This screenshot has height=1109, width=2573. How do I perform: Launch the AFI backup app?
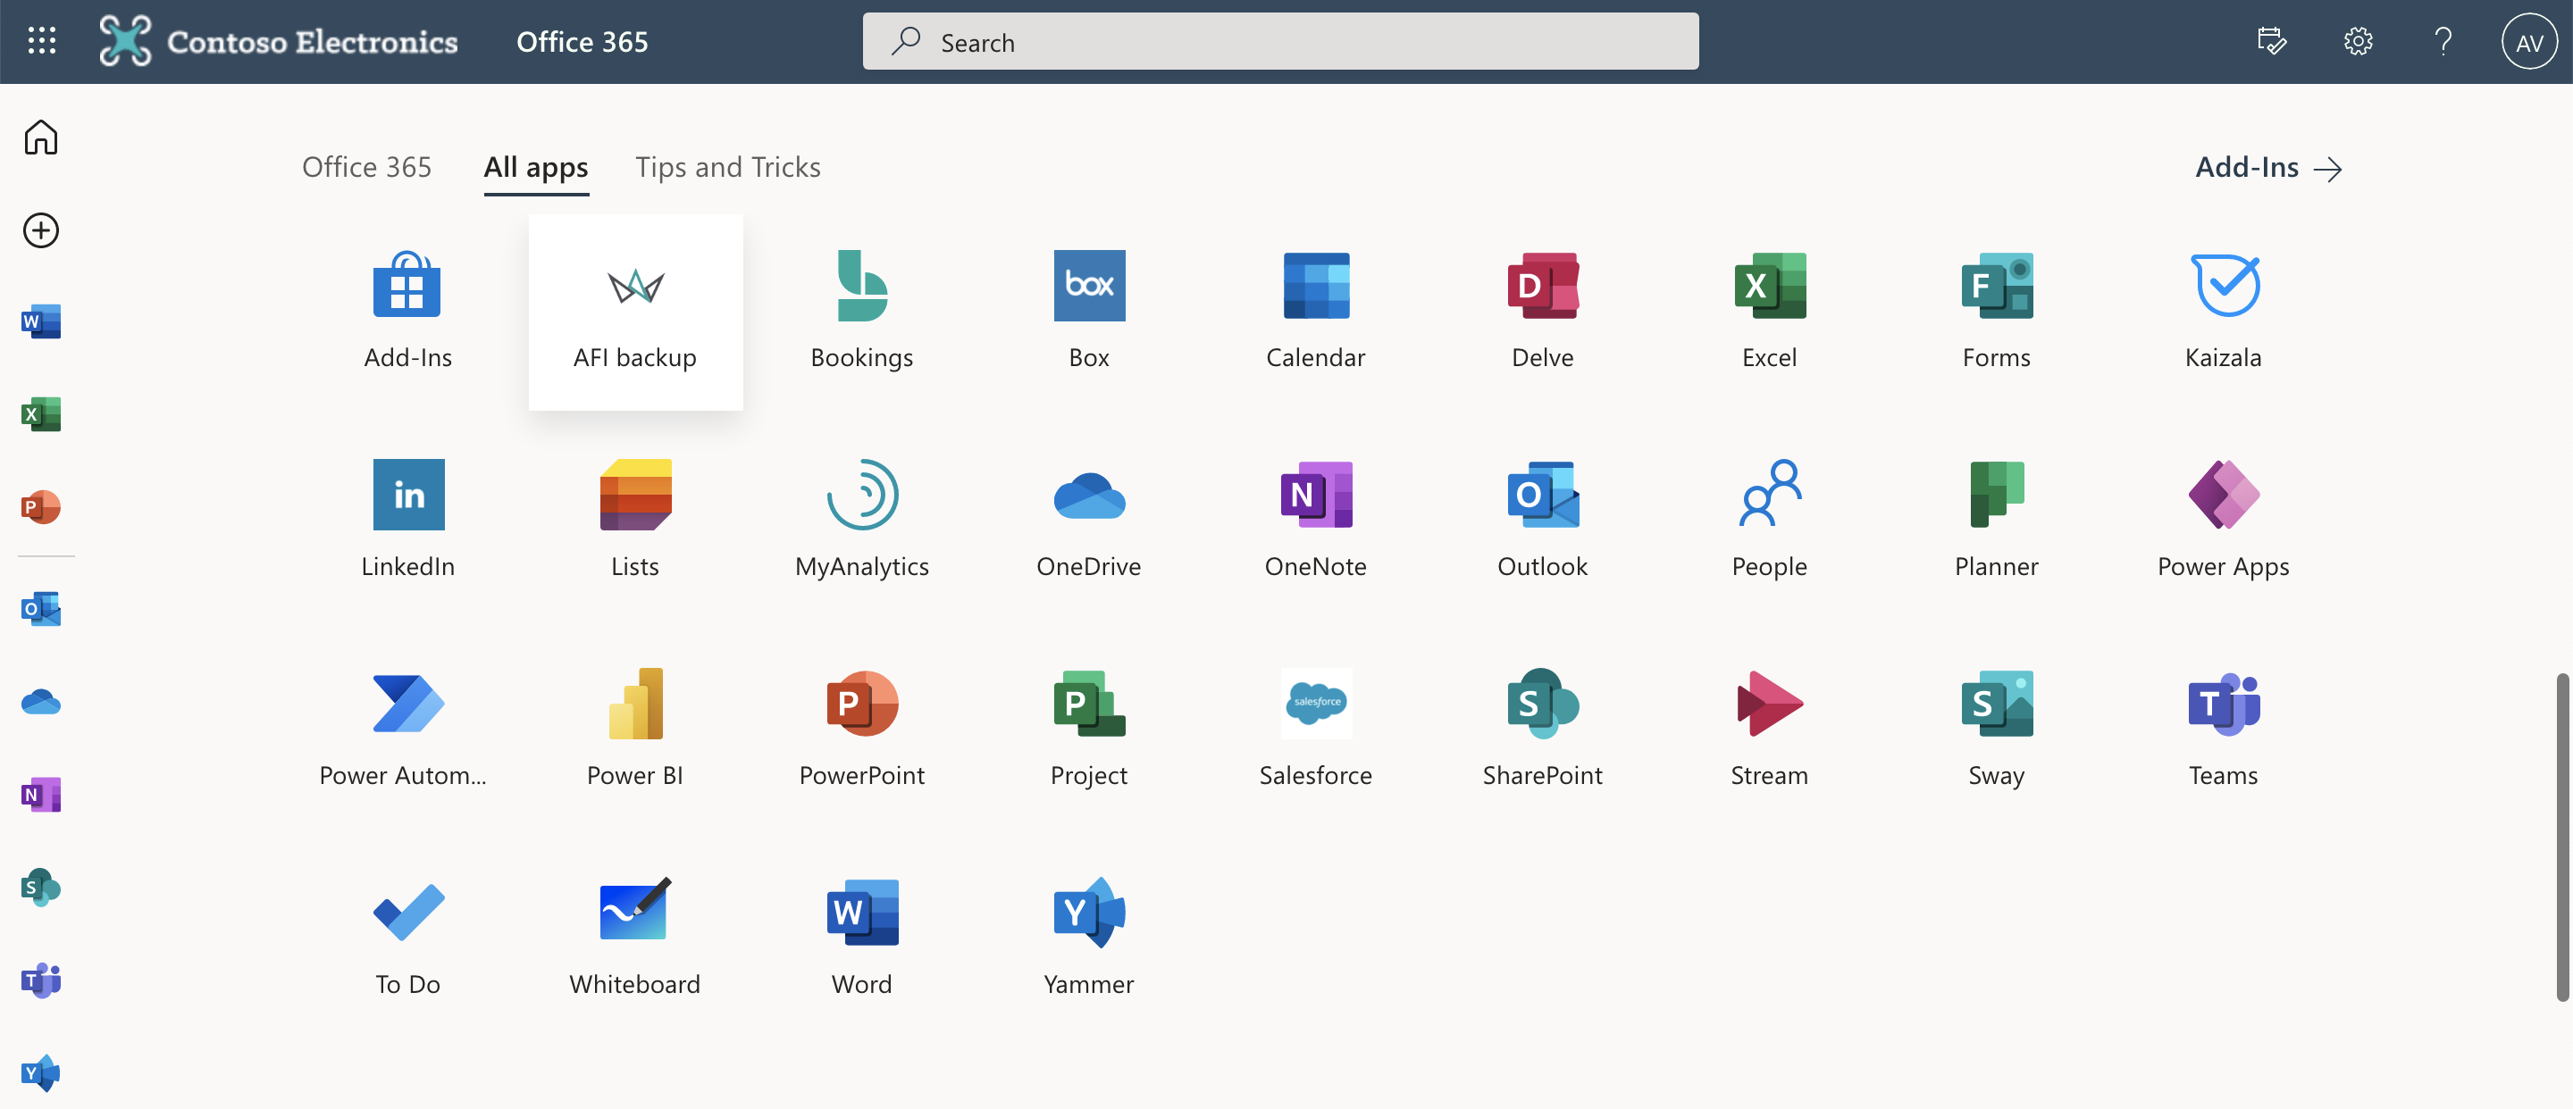click(635, 311)
